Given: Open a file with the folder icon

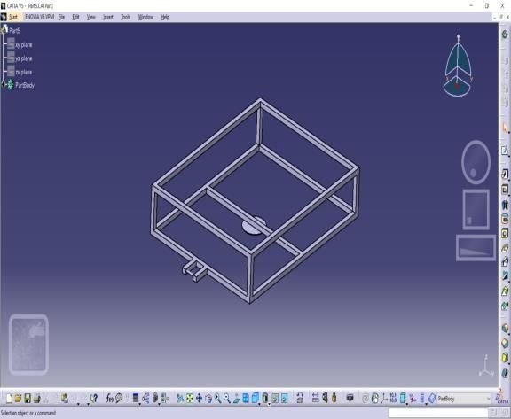Looking at the screenshot, I should coord(19,398).
